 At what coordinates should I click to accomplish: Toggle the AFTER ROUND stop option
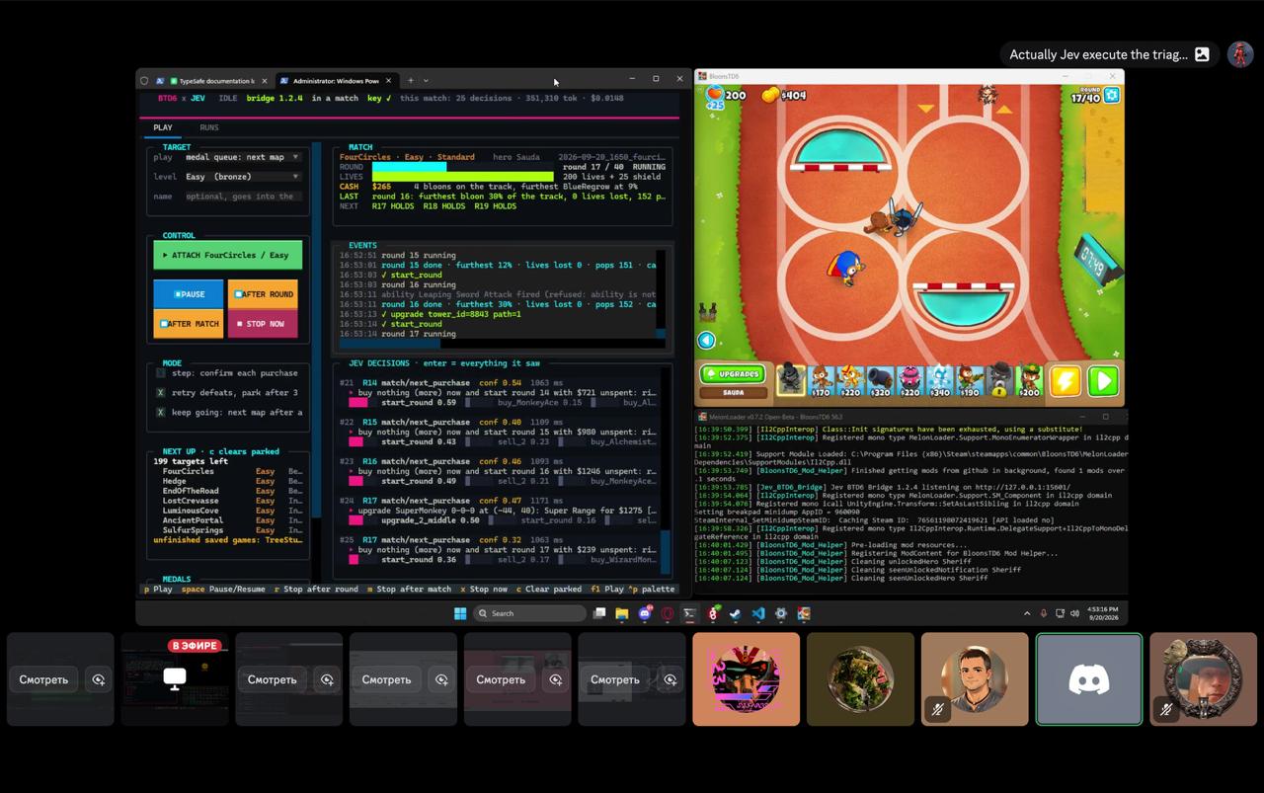pyautogui.click(x=263, y=294)
